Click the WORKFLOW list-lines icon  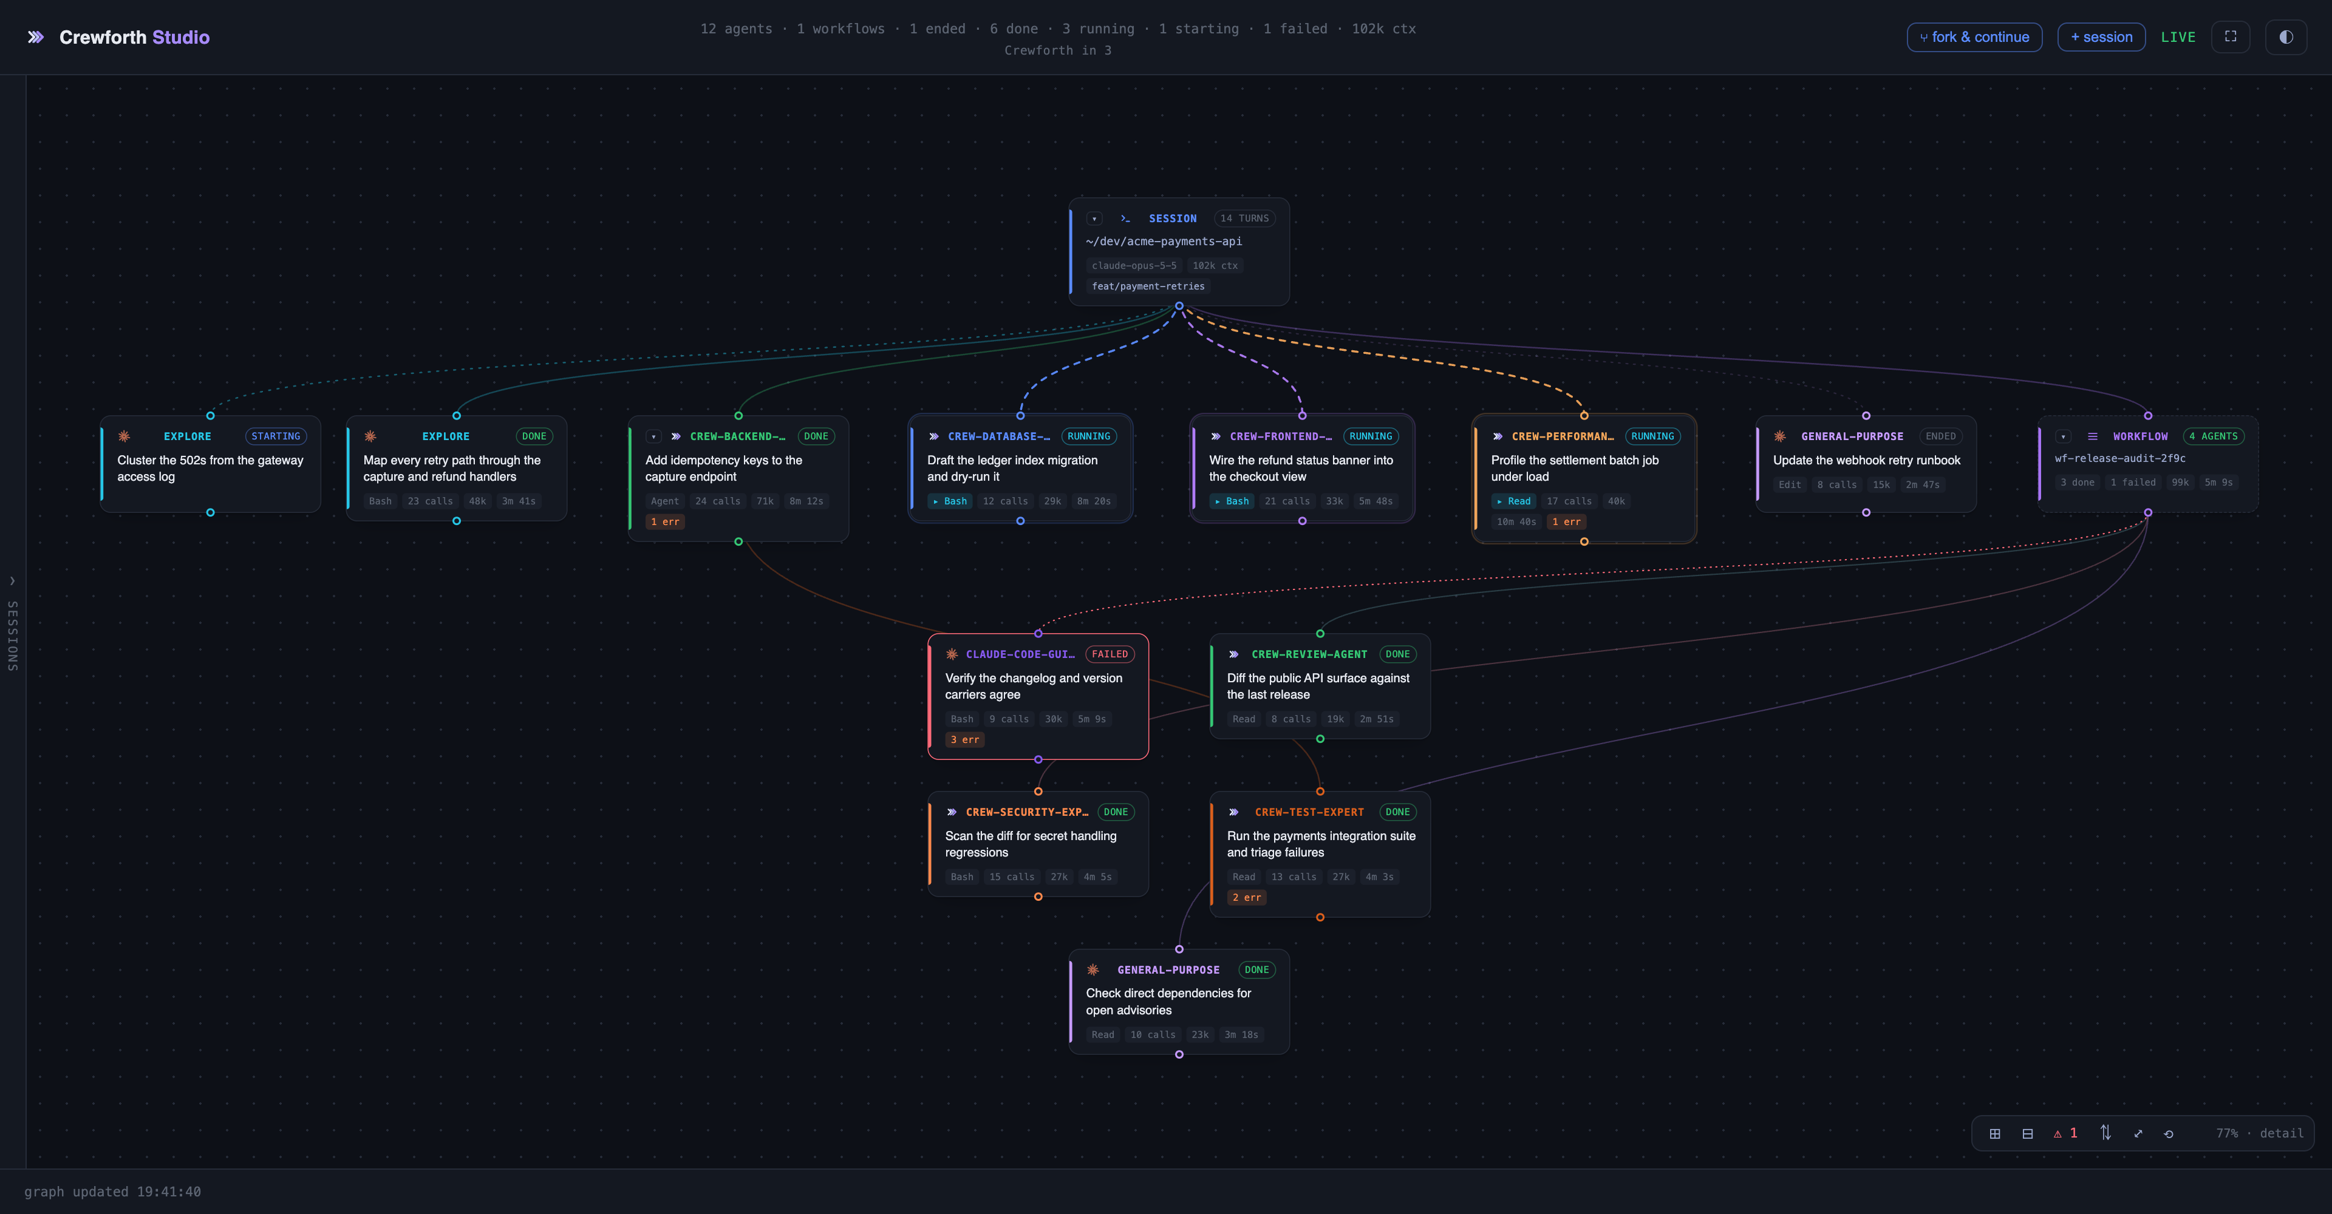pos(2093,437)
